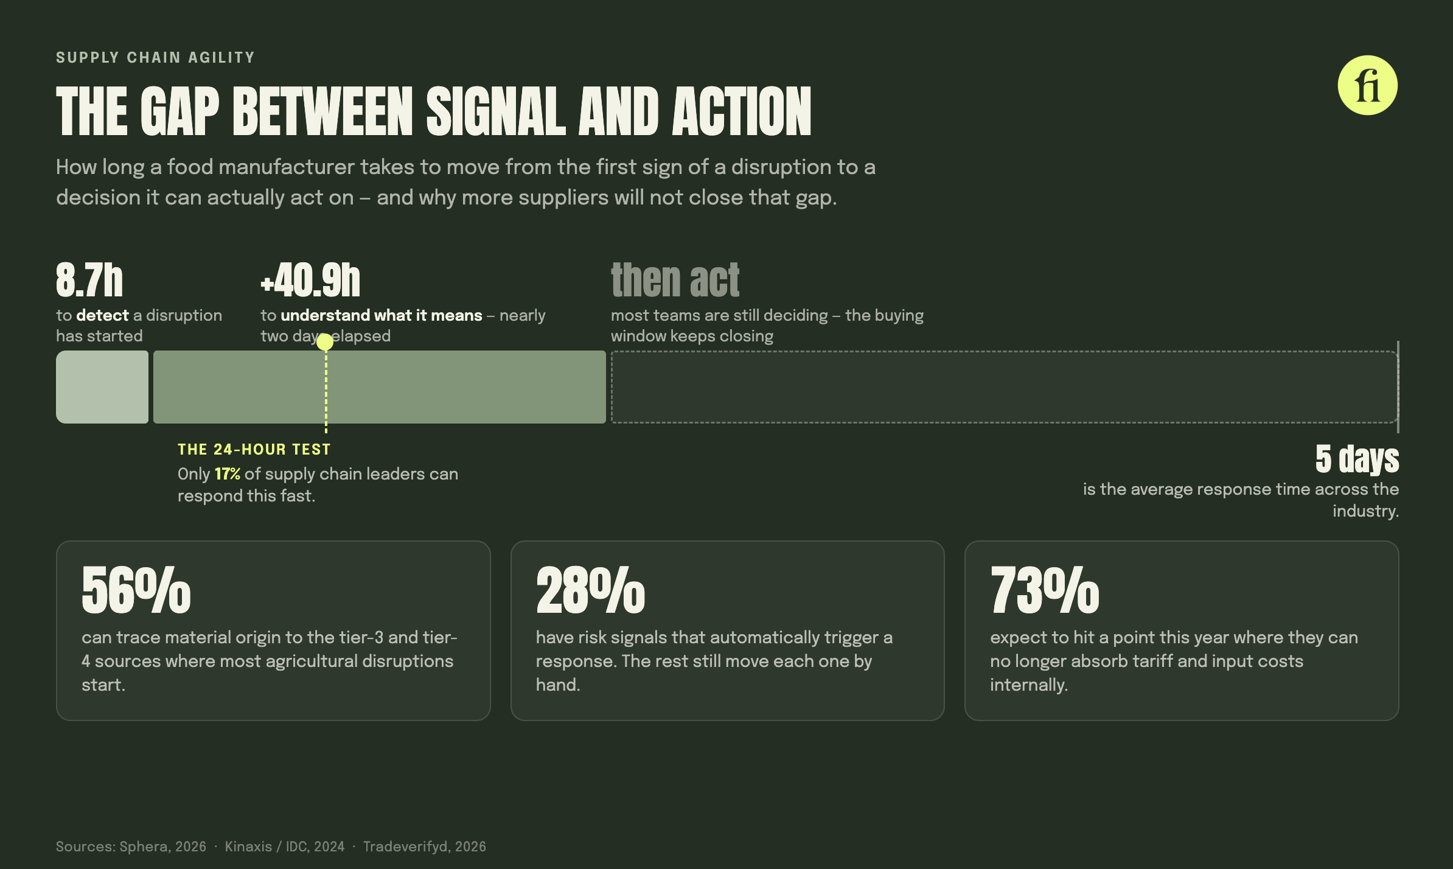This screenshot has height=869, width=1453.
Task: Click the +40.9h understanding time figure
Action: pos(310,281)
